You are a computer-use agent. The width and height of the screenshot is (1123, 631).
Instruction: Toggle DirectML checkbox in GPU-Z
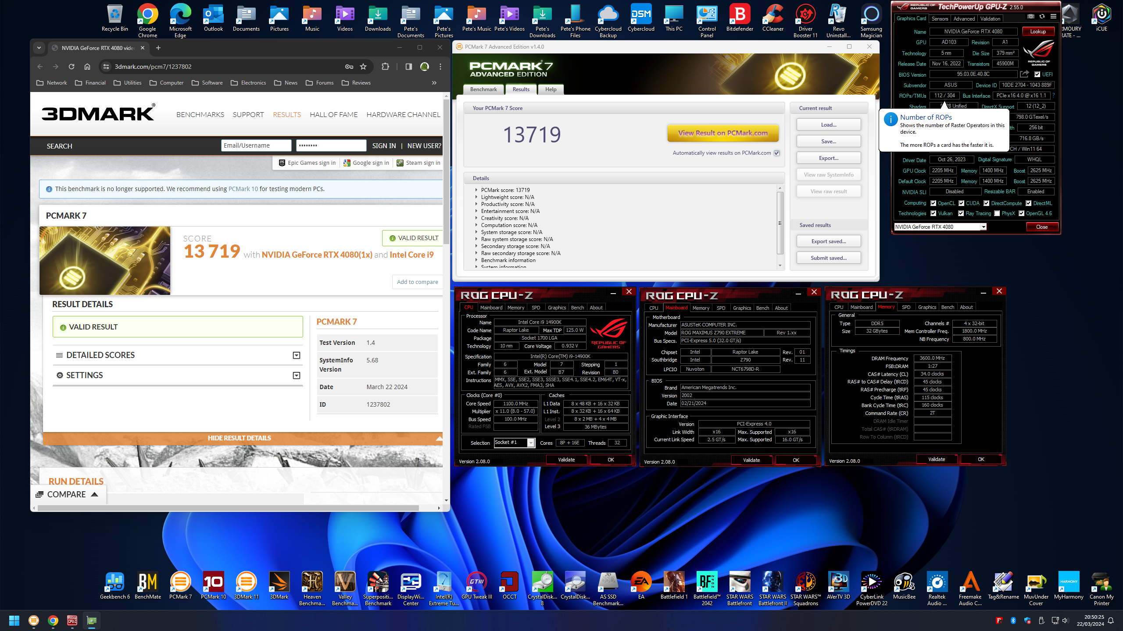[x=1029, y=203]
